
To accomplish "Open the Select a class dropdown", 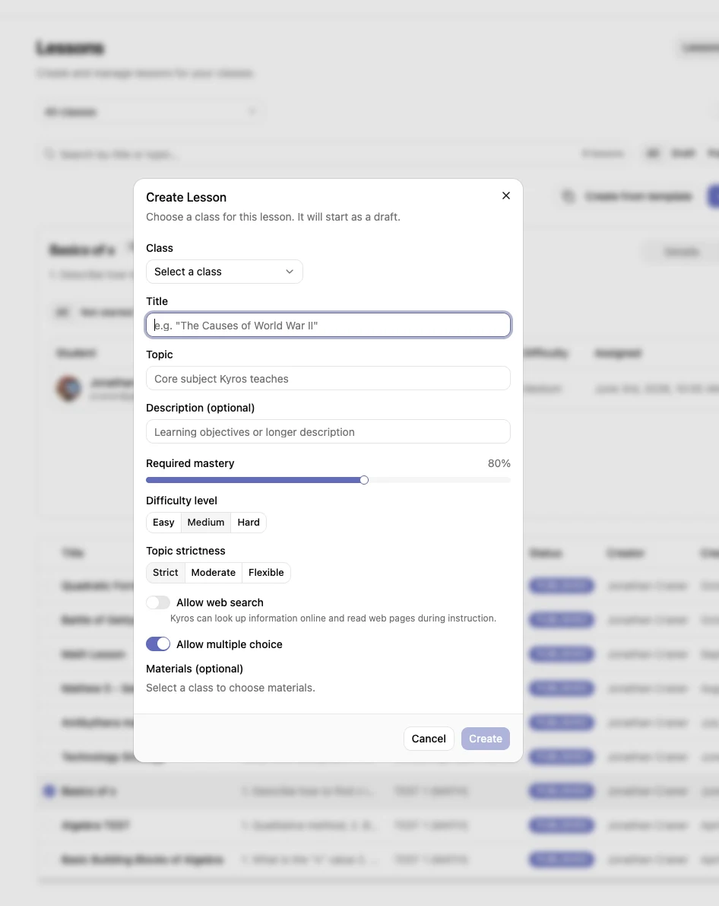I will 224,272.
